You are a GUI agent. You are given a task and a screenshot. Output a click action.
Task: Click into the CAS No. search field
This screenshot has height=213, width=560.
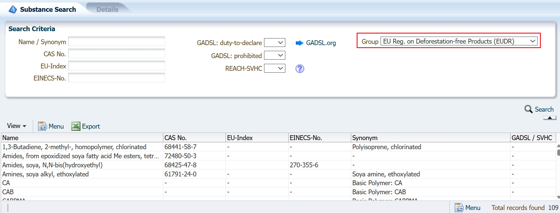[x=117, y=54]
